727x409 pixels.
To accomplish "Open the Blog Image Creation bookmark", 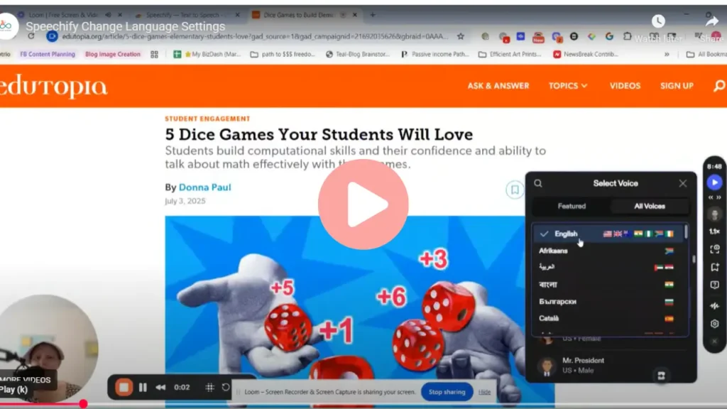I will pos(113,54).
